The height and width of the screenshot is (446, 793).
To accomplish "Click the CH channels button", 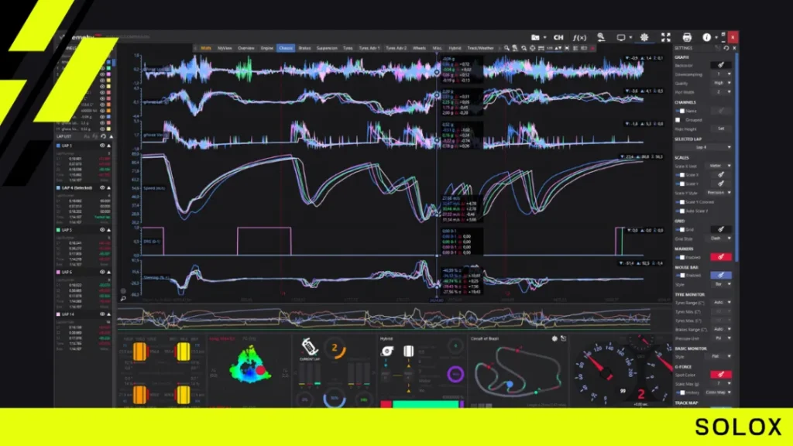I will point(558,37).
